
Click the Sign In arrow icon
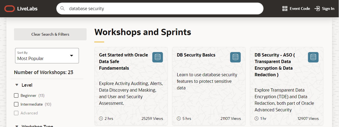tap(317, 9)
